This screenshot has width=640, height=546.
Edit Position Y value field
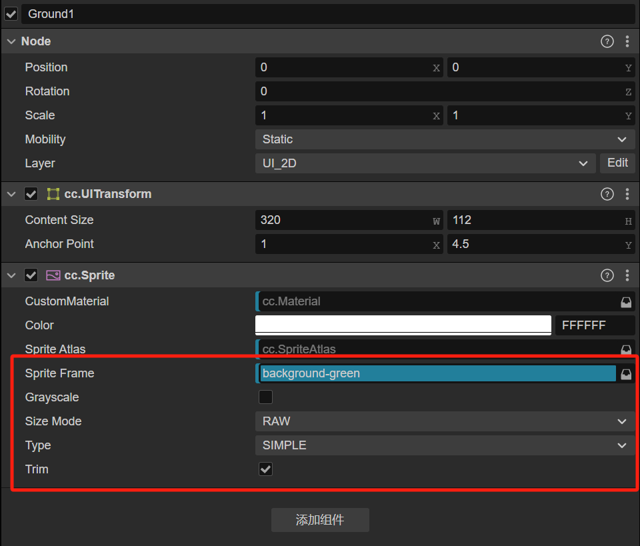541,67
